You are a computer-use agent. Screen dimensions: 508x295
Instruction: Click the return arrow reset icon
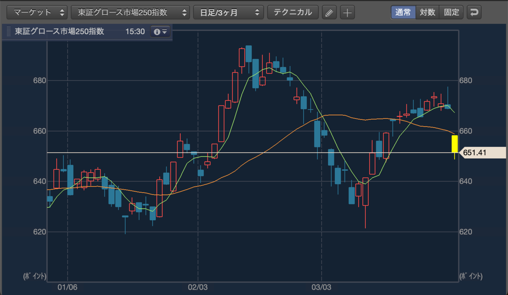(x=474, y=12)
